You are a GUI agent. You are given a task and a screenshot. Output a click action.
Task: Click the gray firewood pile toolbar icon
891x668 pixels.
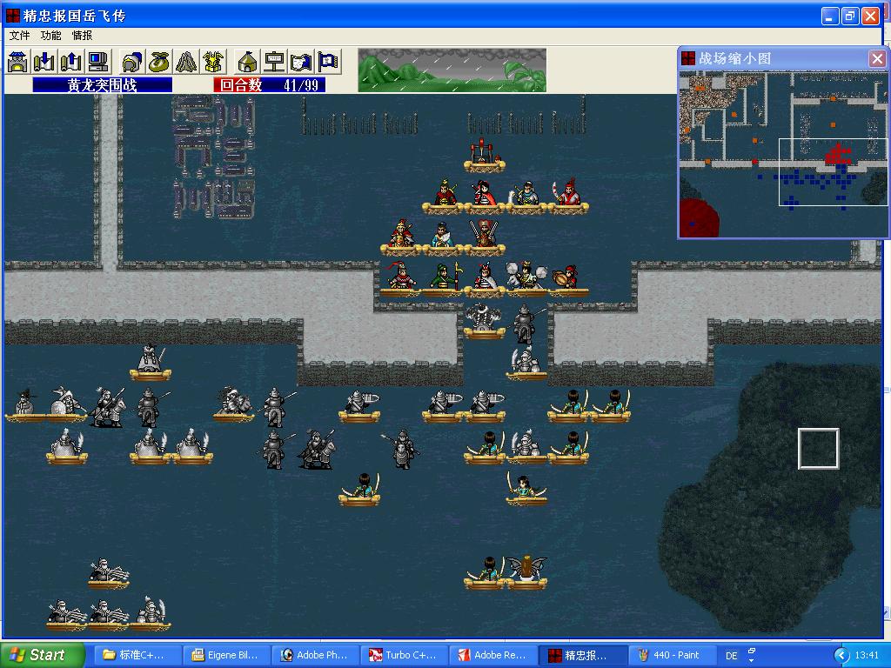186,62
